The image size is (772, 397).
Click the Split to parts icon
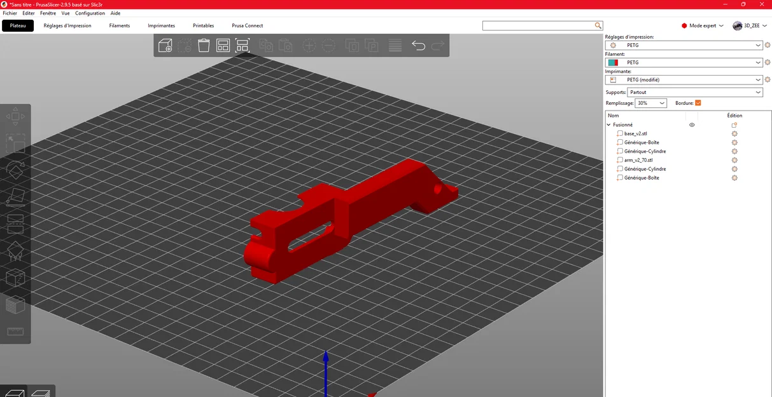371,45
